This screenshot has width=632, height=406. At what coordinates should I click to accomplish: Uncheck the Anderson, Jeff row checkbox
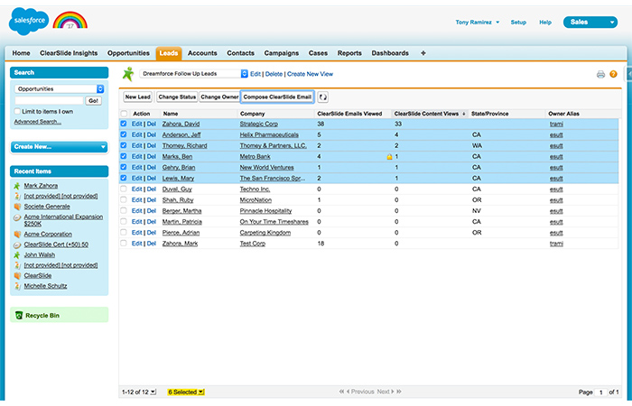coord(124,135)
